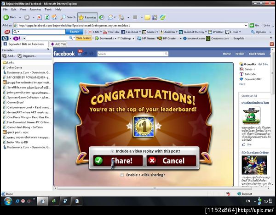
Task: Click the #1 gold medal badge
Action: [x=144, y=127]
